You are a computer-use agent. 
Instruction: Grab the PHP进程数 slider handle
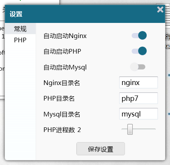point(130,129)
